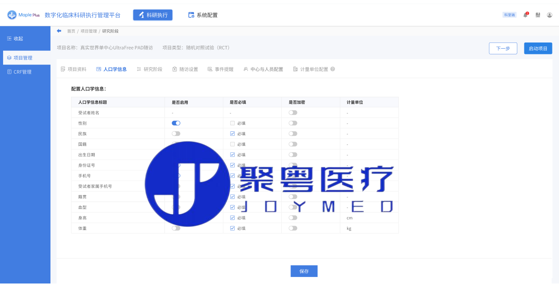Select 项目管理 in the sidebar
This screenshot has width=559, height=287.
[x=23, y=58]
